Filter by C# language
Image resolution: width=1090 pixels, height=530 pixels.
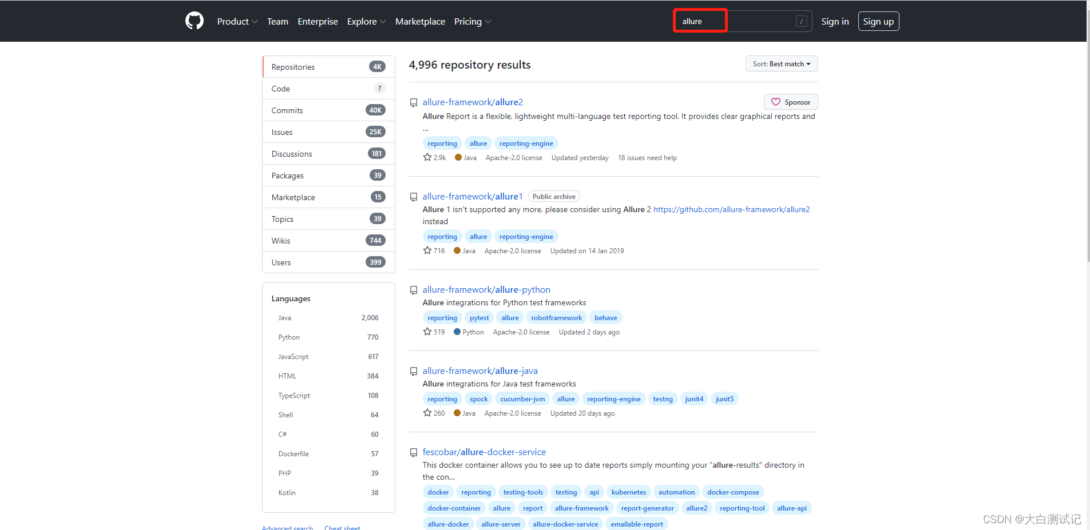click(328, 435)
